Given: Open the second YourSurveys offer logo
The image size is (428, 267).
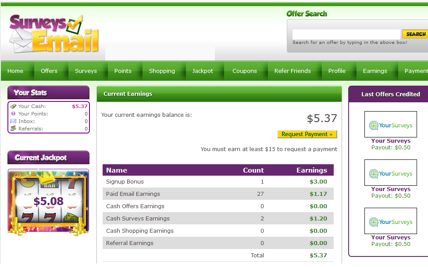Looking at the screenshot, I should pos(390,173).
